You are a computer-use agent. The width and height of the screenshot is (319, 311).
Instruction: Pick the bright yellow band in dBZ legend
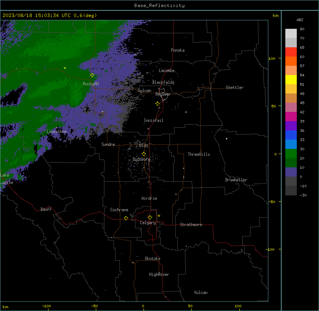pos(291,79)
